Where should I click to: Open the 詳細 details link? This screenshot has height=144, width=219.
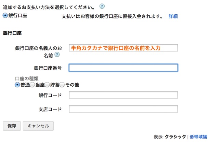coord(173,16)
